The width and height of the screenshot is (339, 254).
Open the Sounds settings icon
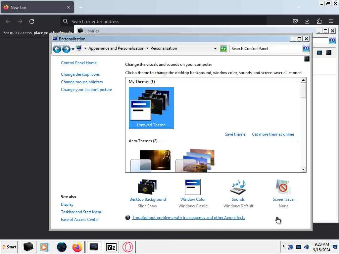tap(238, 187)
